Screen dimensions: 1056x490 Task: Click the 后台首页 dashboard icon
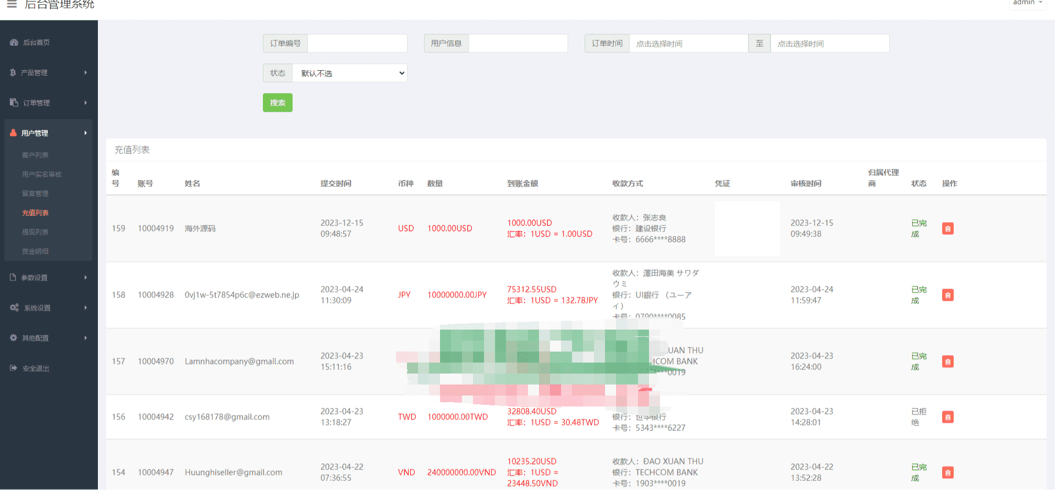point(14,42)
